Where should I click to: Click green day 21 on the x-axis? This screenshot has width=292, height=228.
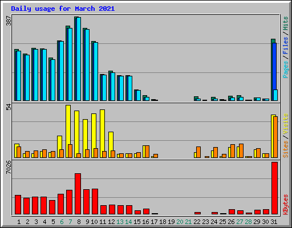coord(188,222)
